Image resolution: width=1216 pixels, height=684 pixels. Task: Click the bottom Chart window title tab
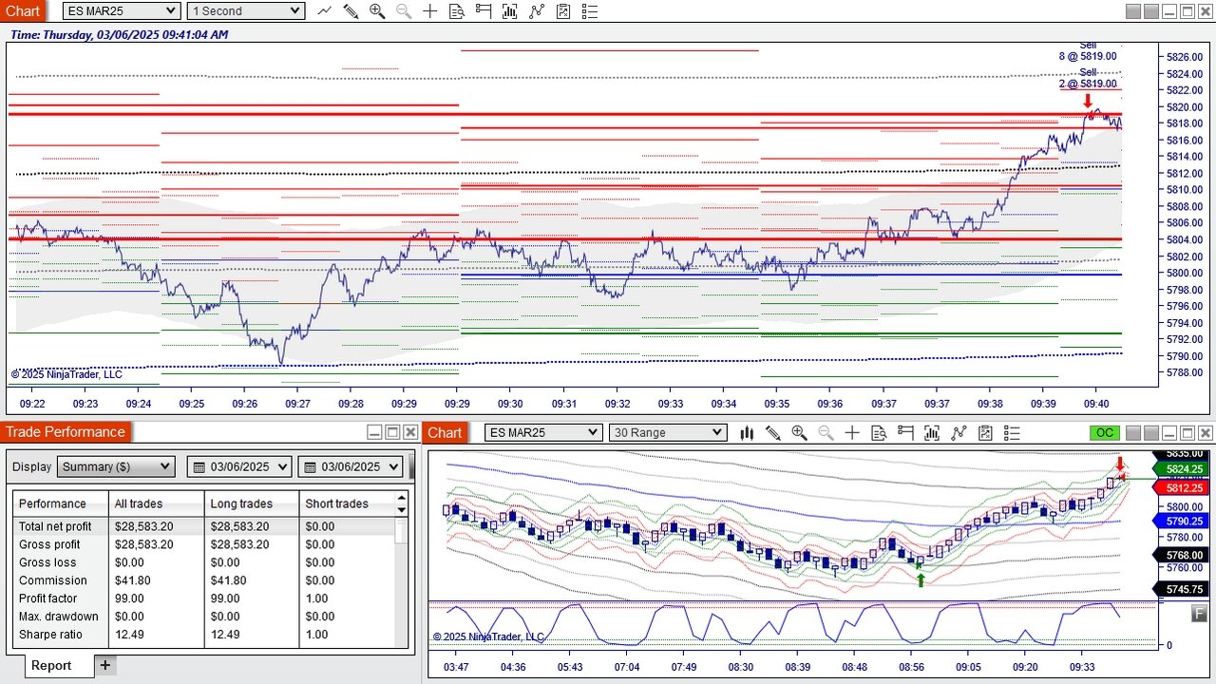[x=445, y=432]
